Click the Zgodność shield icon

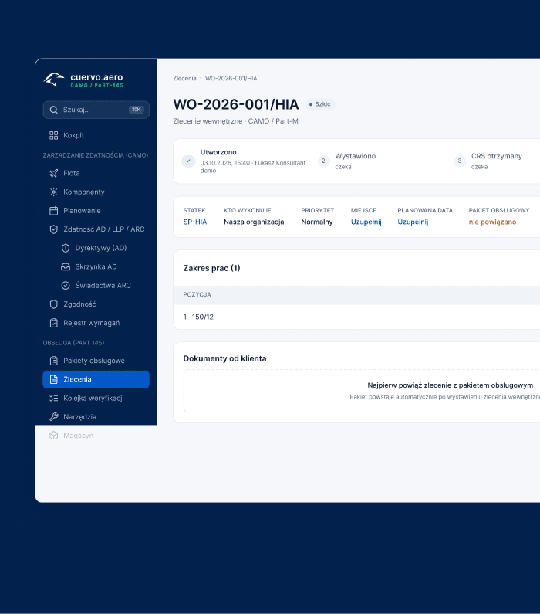tap(53, 304)
